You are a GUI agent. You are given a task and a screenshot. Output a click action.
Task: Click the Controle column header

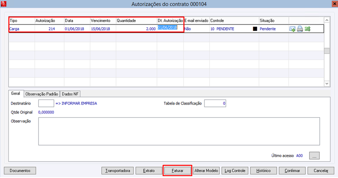coord(234,21)
